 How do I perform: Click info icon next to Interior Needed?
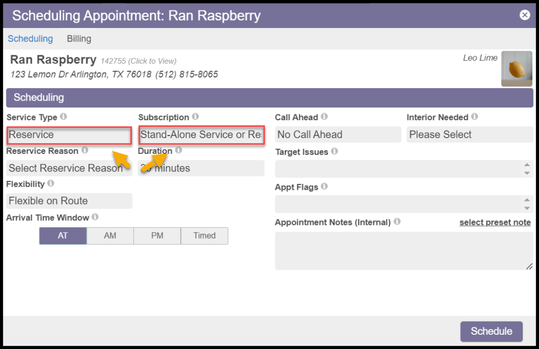(474, 117)
